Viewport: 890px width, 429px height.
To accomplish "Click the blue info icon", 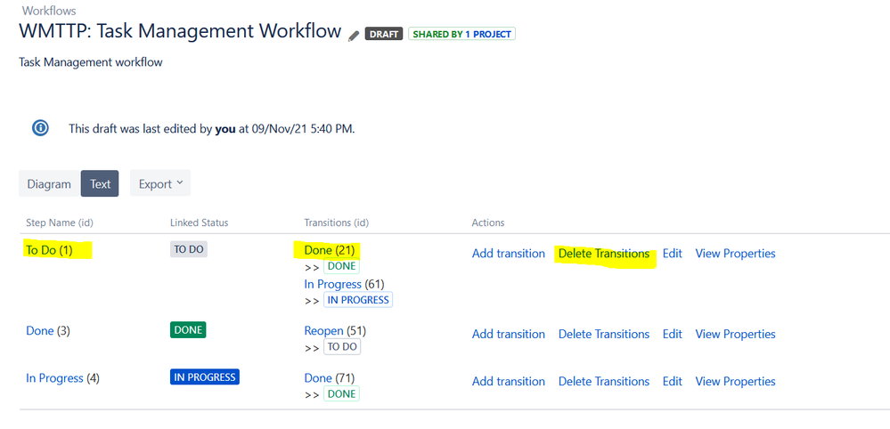I will (x=40, y=128).
